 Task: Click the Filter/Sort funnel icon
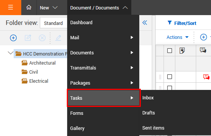click(170, 23)
